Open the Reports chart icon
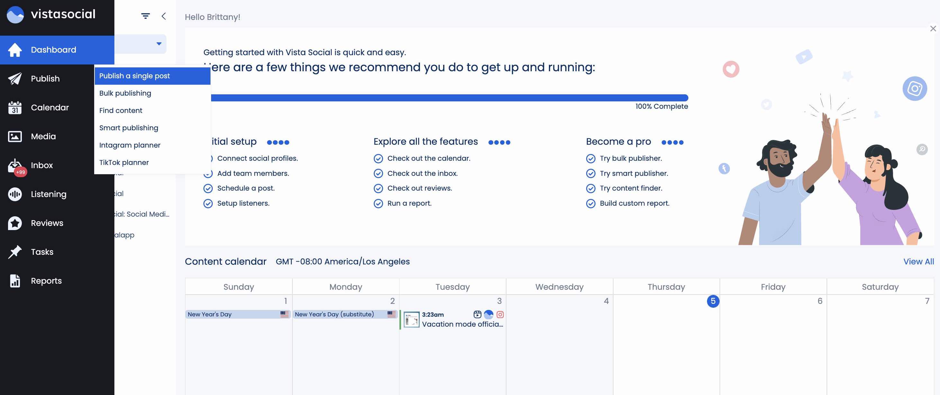This screenshot has height=395, width=940. point(15,280)
